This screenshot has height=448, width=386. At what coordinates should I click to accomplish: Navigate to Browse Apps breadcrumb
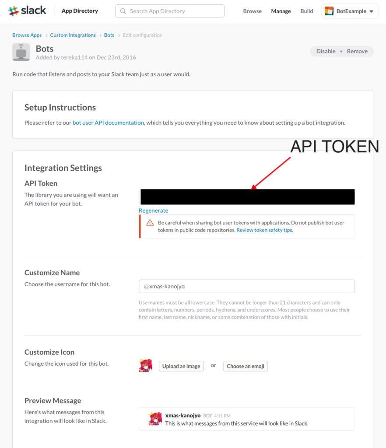click(27, 35)
